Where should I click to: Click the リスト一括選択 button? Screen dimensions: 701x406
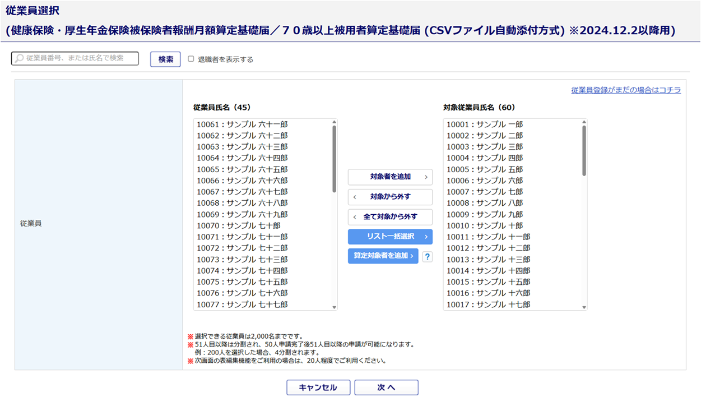coord(390,237)
